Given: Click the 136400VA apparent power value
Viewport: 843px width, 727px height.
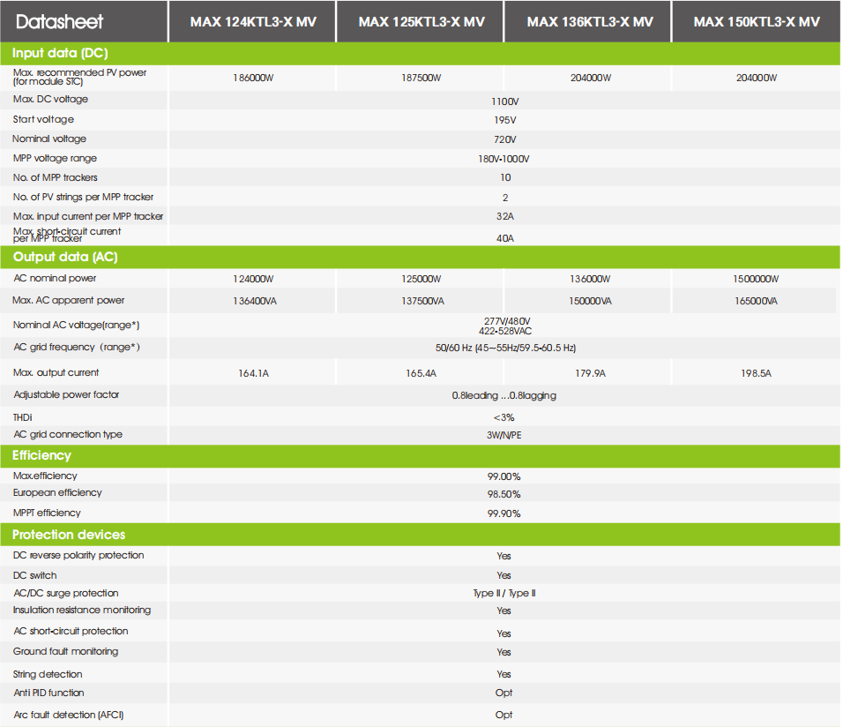Looking at the screenshot, I should click(255, 302).
